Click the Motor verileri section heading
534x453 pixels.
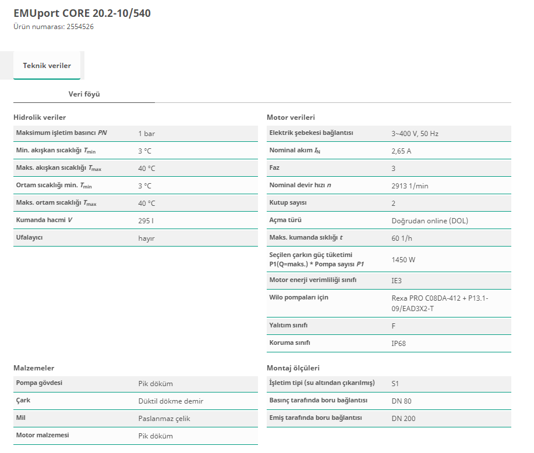point(291,117)
